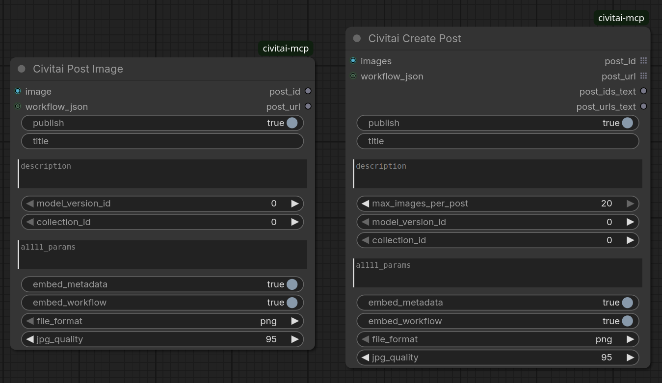Screen dimensions: 662x383
Task: Click a1111_params text area in Create Post node
Action: tap(498, 273)
